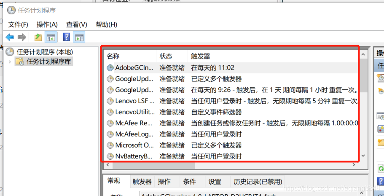
Task: Expand the 任务计划程序库 tree node
Action: [10, 62]
